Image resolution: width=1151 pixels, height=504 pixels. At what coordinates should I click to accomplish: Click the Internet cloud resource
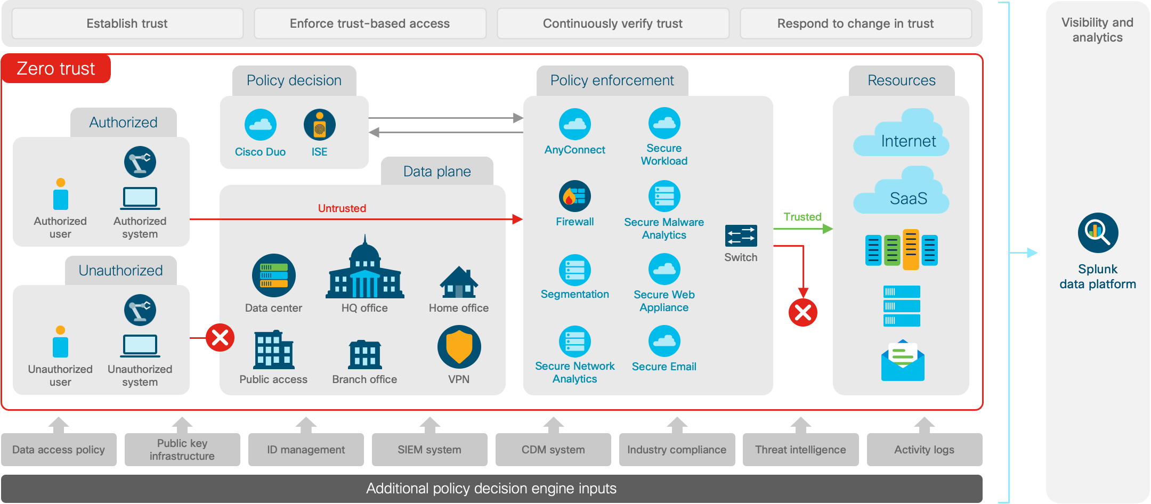tap(901, 132)
